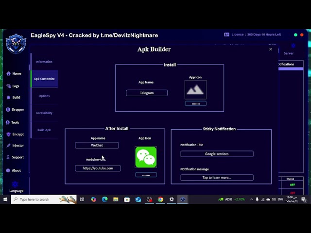The image size is (311, 233).
Task: Click the ADIB stock widget on taskbar
Action: (x=231, y=200)
